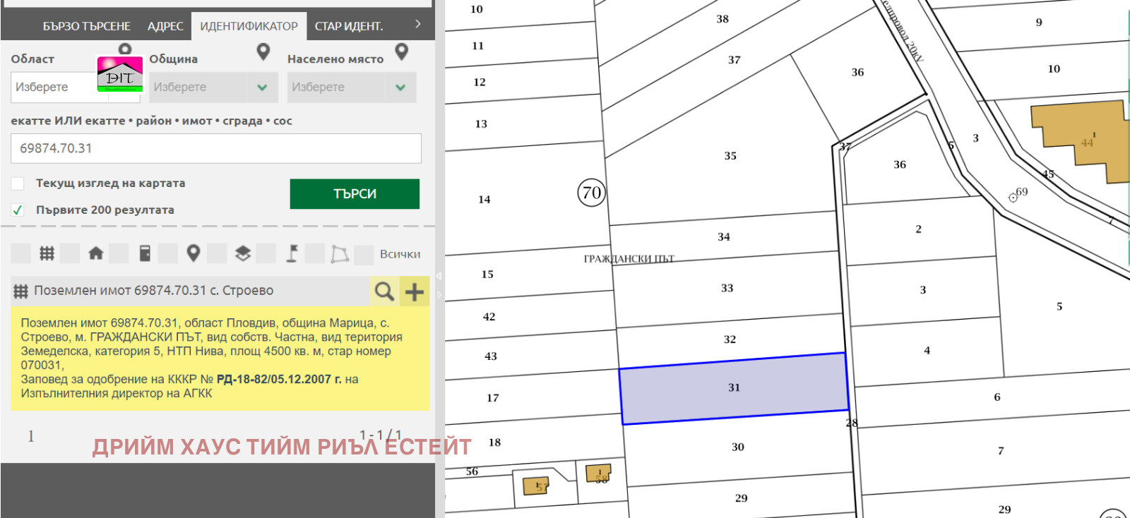Uncheck 'Първите 200 резултата' checkbox
1130x518 pixels.
(x=18, y=210)
